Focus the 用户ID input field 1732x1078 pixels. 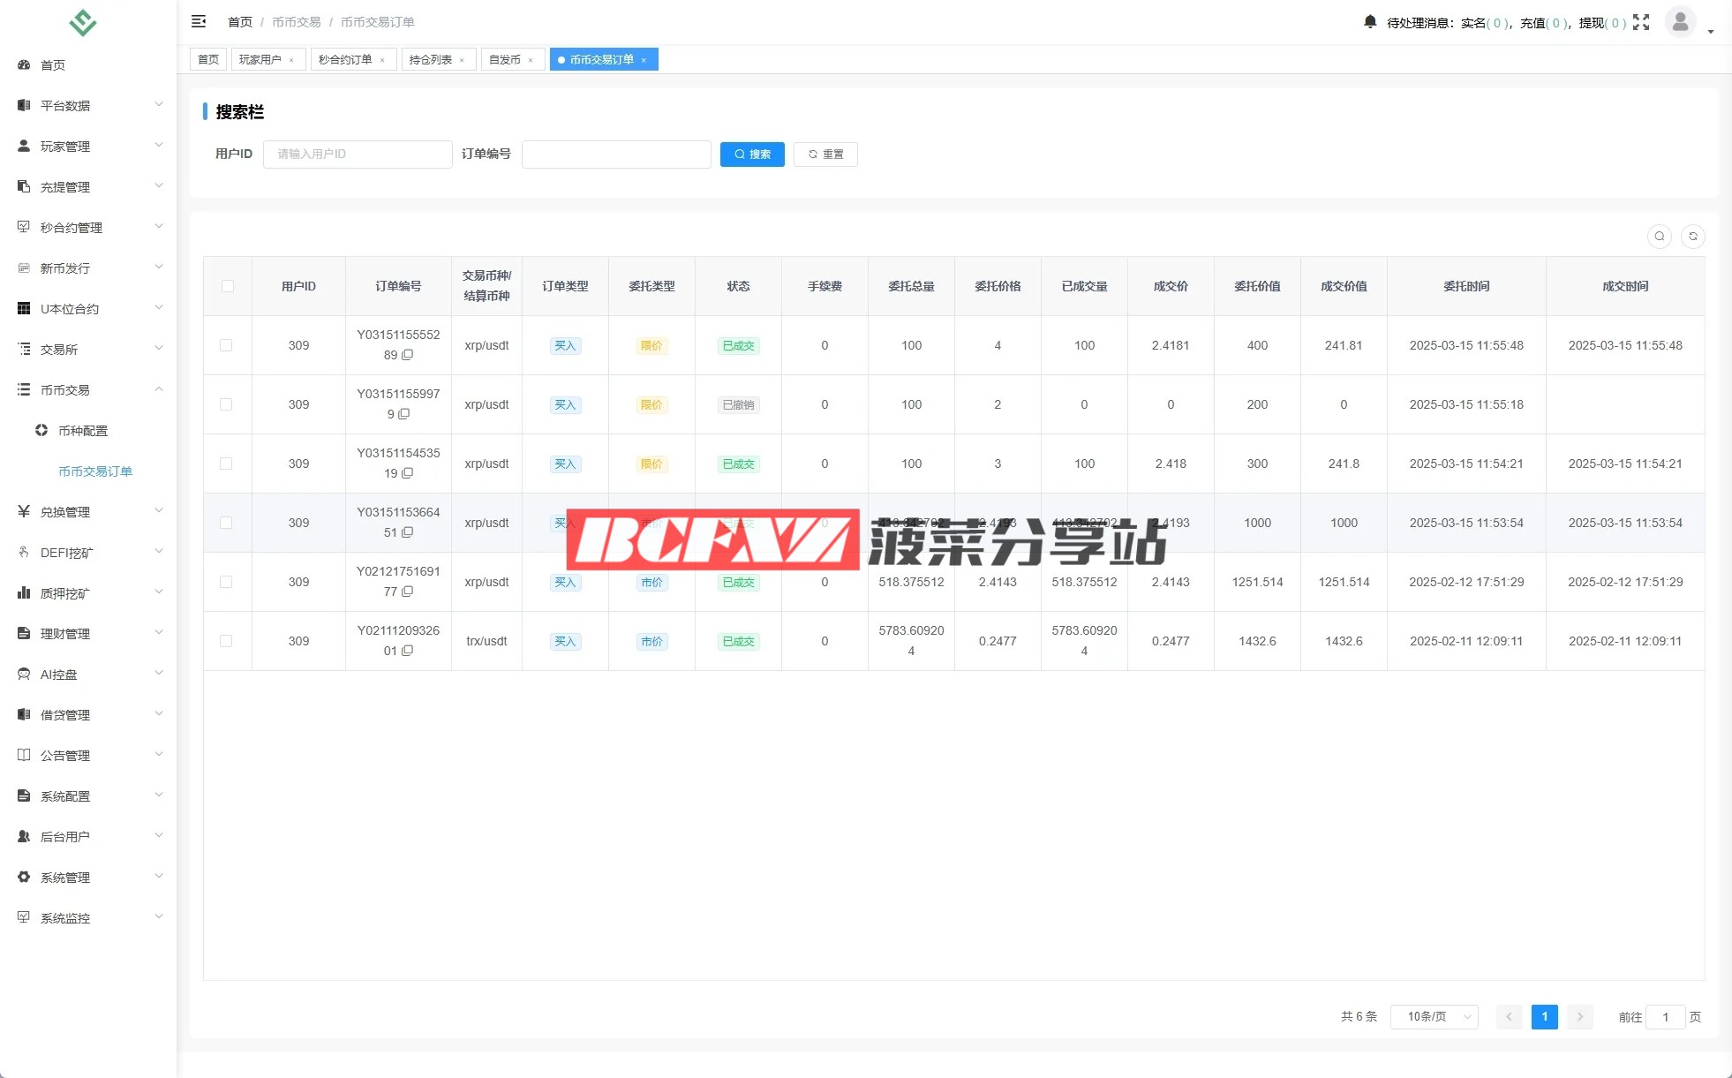tap(358, 155)
